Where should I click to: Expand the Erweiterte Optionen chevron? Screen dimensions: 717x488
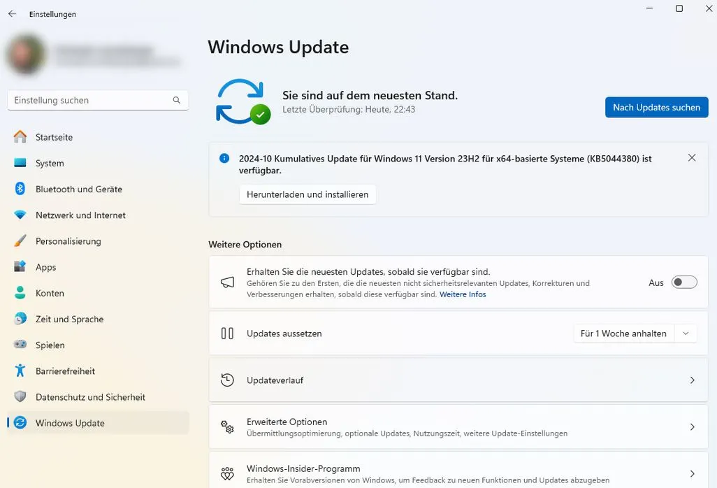pyautogui.click(x=693, y=426)
